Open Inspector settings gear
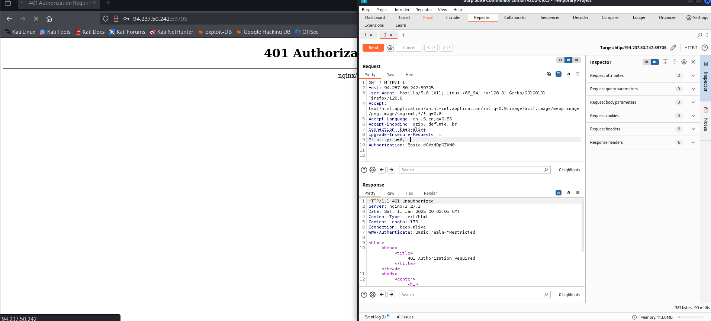Screen dimensions: 711x321 [x=684, y=62]
